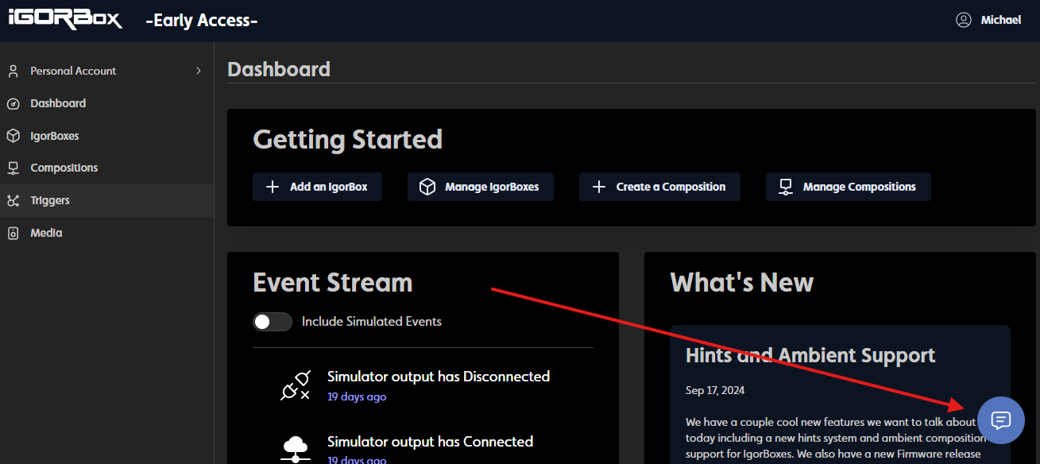Click the Manage Compositions button

pyautogui.click(x=848, y=187)
